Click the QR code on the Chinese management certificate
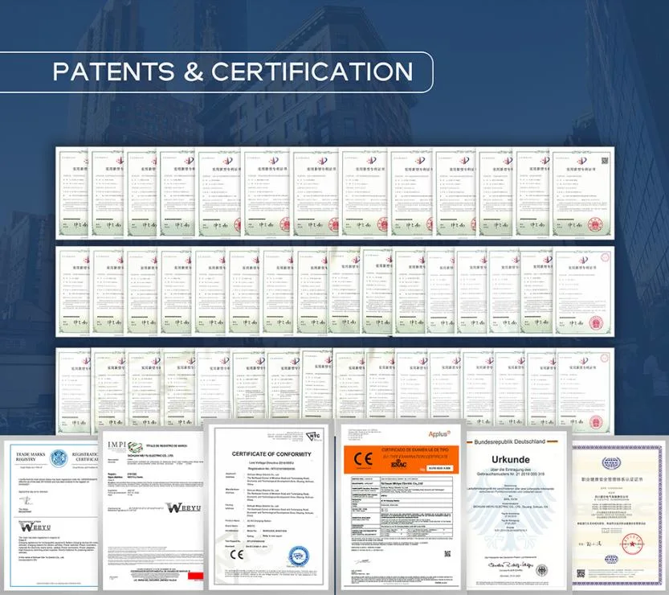This screenshot has height=595, width=669. click(x=581, y=573)
